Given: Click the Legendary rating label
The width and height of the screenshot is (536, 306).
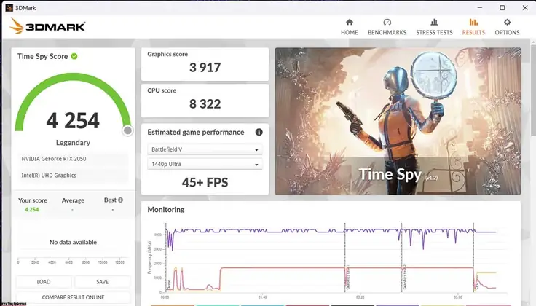Looking at the screenshot, I should point(73,143).
